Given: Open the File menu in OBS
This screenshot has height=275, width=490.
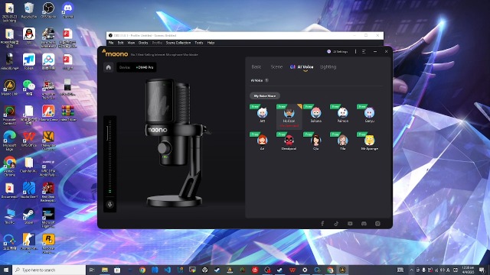Looking at the screenshot, I should point(111,43).
